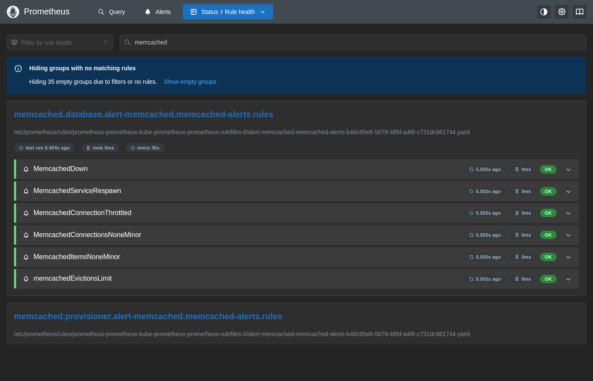Click the 5.502s ago badge on MemcachedConnectionThrottled
The image size is (593, 381).
click(485, 213)
